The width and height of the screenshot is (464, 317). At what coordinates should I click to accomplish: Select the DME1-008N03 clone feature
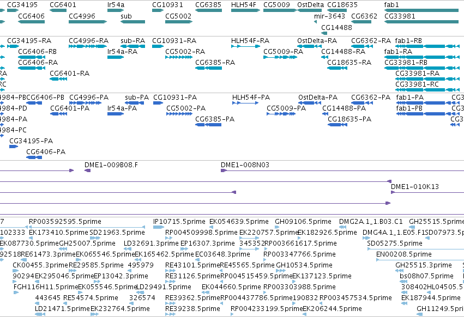[342, 170]
